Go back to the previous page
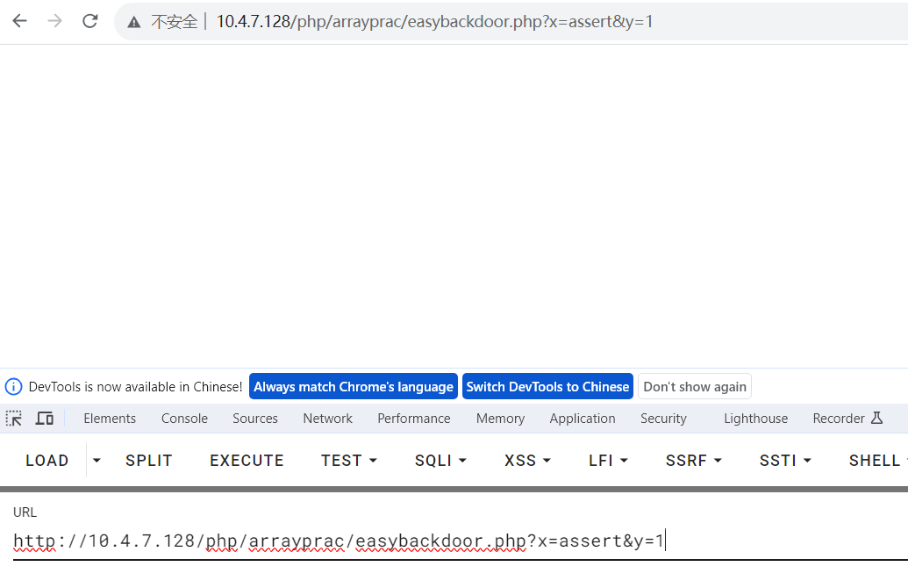This screenshot has width=908, height=566. [x=19, y=21]
